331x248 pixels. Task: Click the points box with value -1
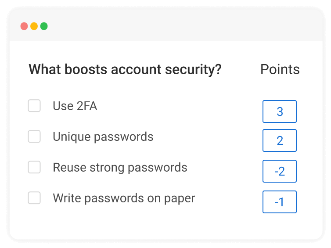coord(280,202)
